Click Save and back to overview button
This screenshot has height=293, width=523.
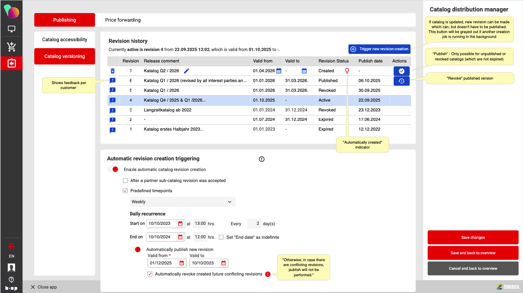pyautogui.click(x=473, y=253)
